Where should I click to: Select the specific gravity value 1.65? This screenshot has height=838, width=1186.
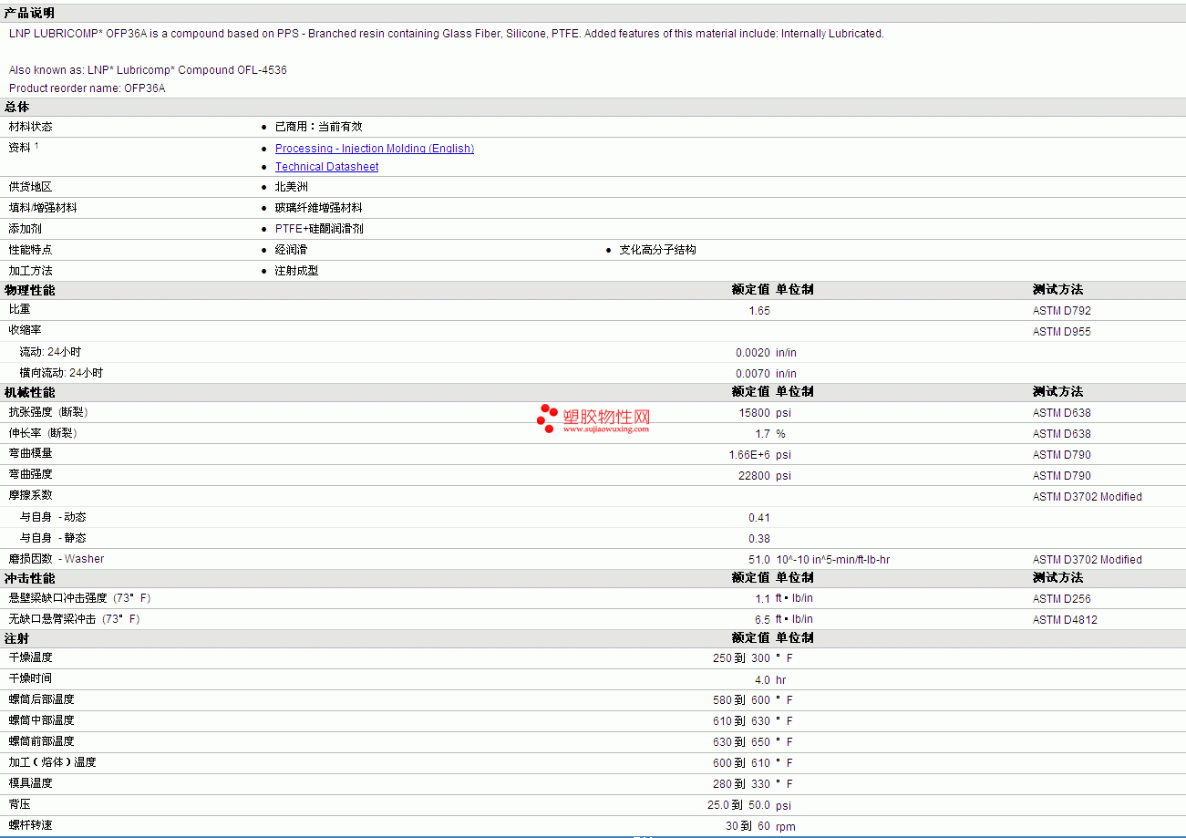pos(759,311)
